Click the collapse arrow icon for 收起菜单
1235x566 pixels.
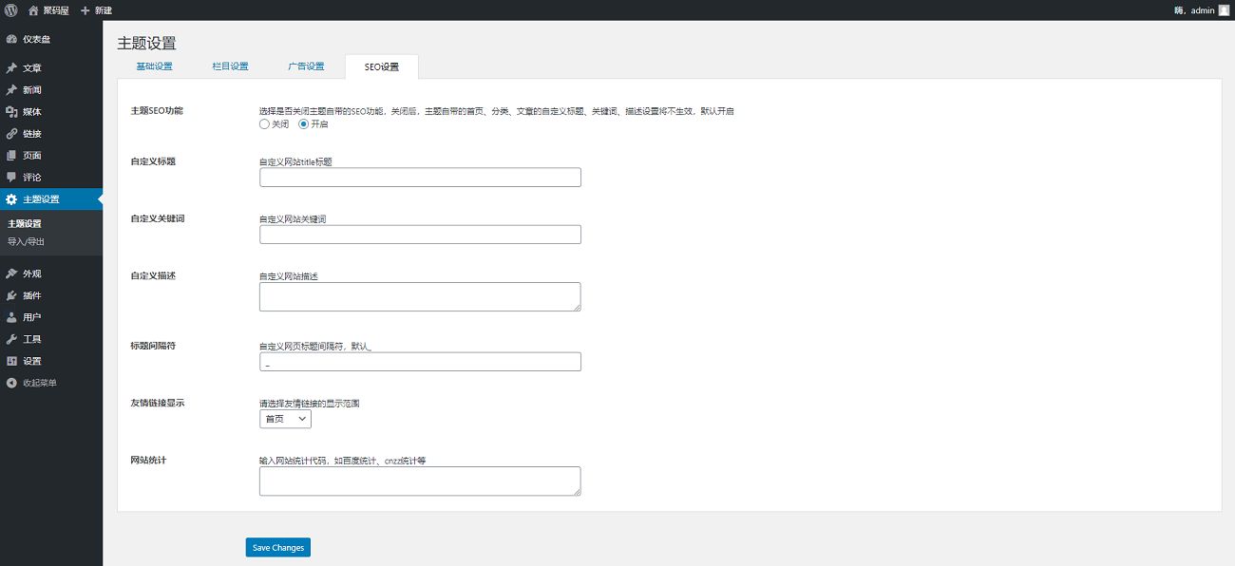pyautogui.click(x=11, y=383)
